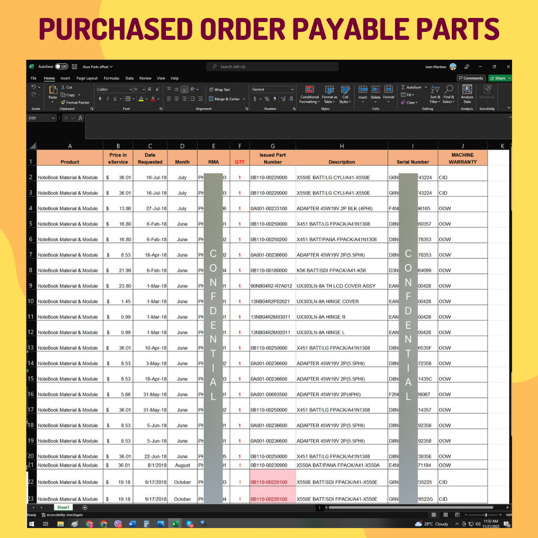Click the Borders grid icon
The image size is (538, 538).
point(128,99)
